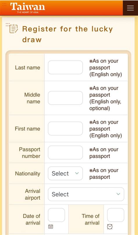Screen dimensions: 138x235
Task: Click the Last name label
Action: [x=28, y=67]
